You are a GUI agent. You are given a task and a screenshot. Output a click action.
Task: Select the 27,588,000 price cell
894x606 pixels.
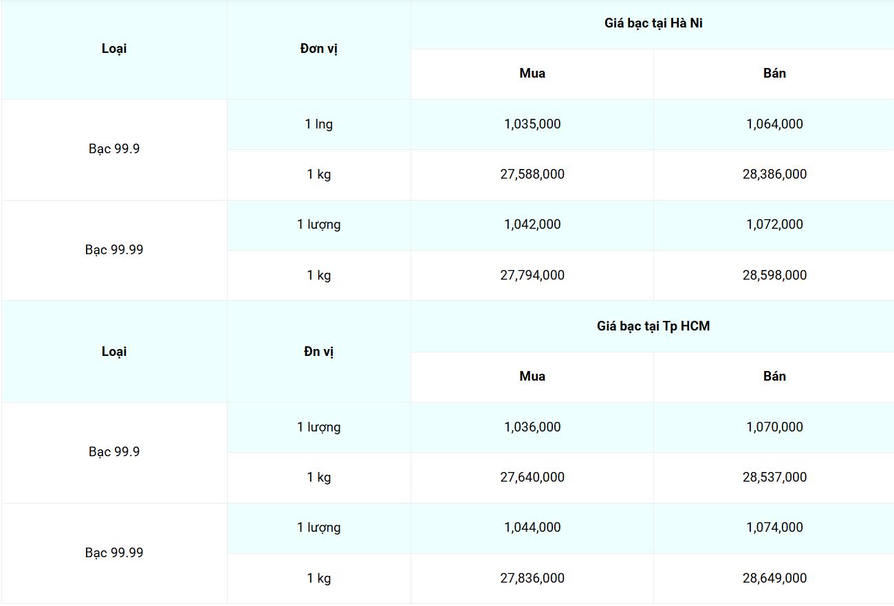pos(532,175)
